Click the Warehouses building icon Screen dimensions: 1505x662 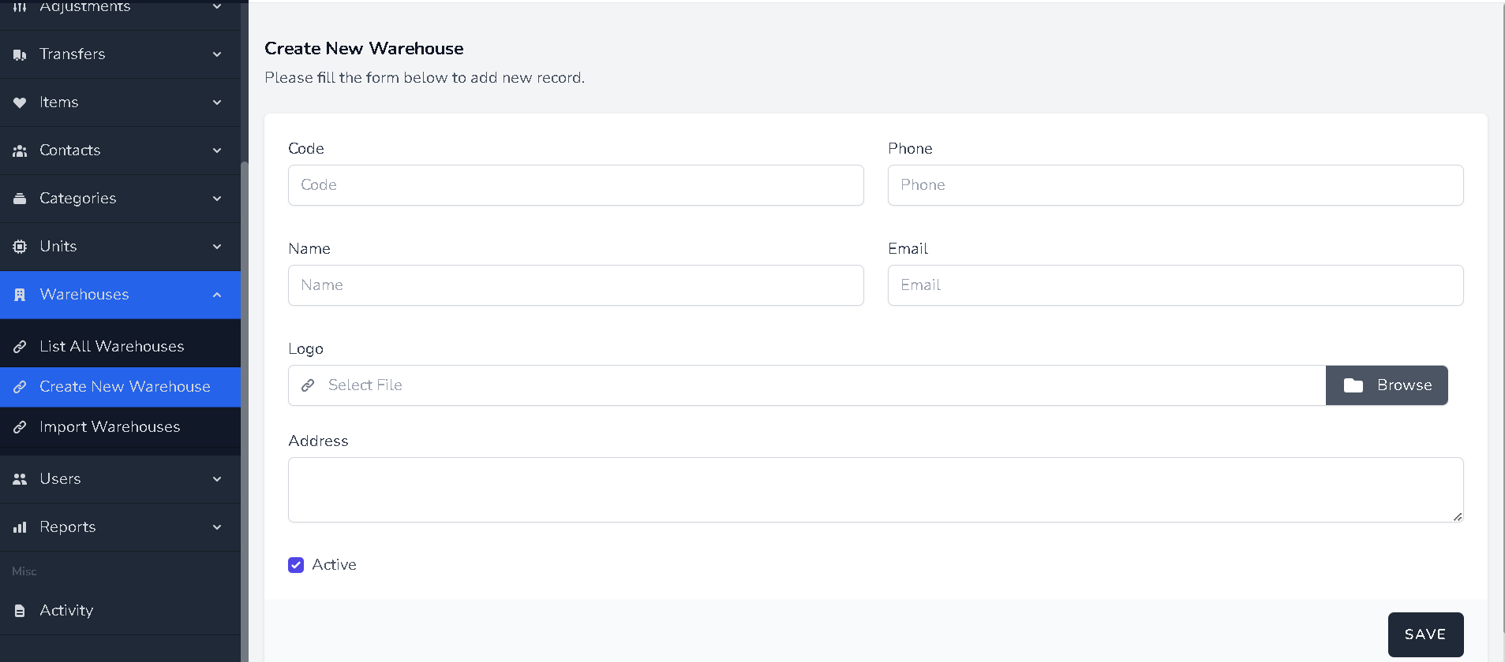(20, 295)
